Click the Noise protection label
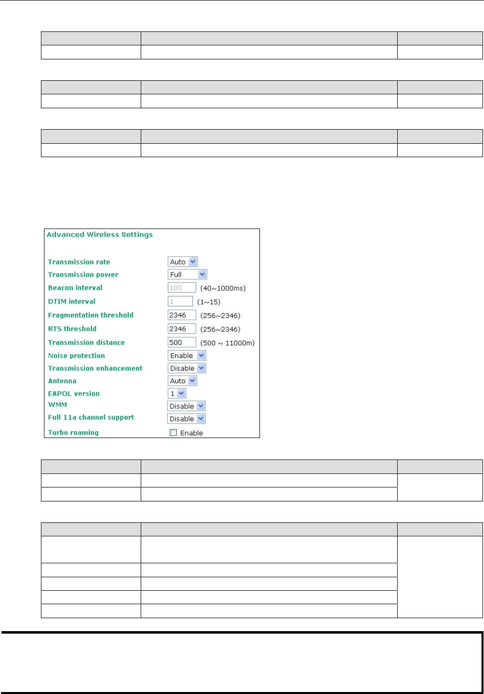Image resolution: width=484 pixels, height=694 pixels. tap(76, 356)
